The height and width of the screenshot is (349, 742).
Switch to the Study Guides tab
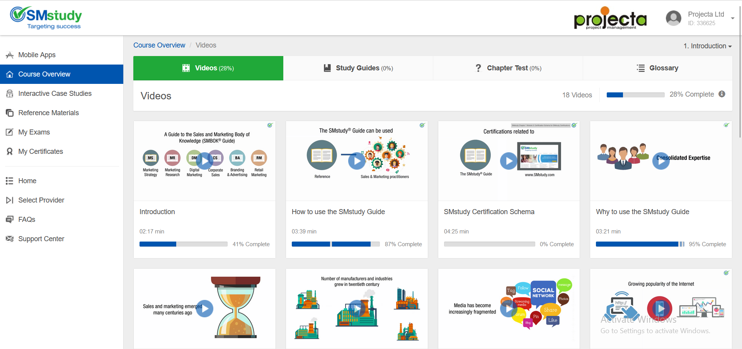click(x=358, y=68)
